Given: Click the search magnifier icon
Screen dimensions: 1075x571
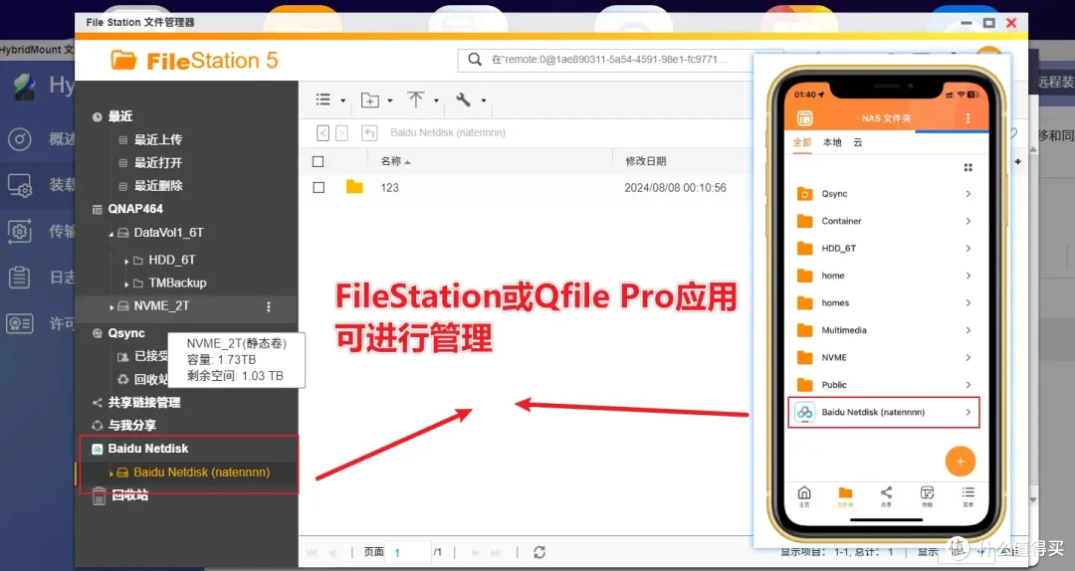Looking at the screenshot, I should coord(475,60).
